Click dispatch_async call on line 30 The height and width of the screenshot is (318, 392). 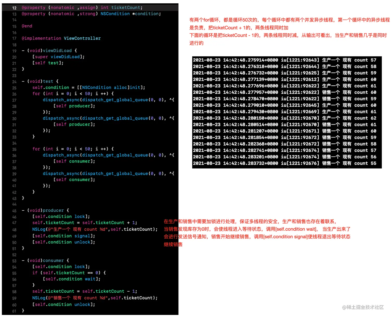click(109, 118)
